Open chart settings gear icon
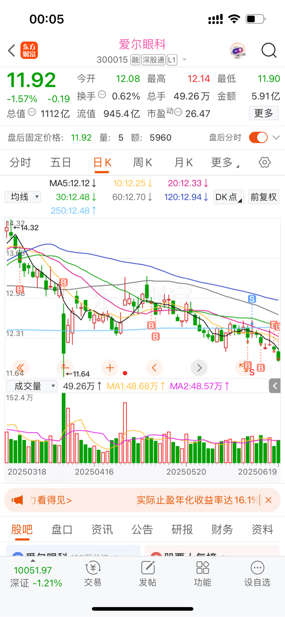Screen dimensions: 285x617 coord(265,162)
